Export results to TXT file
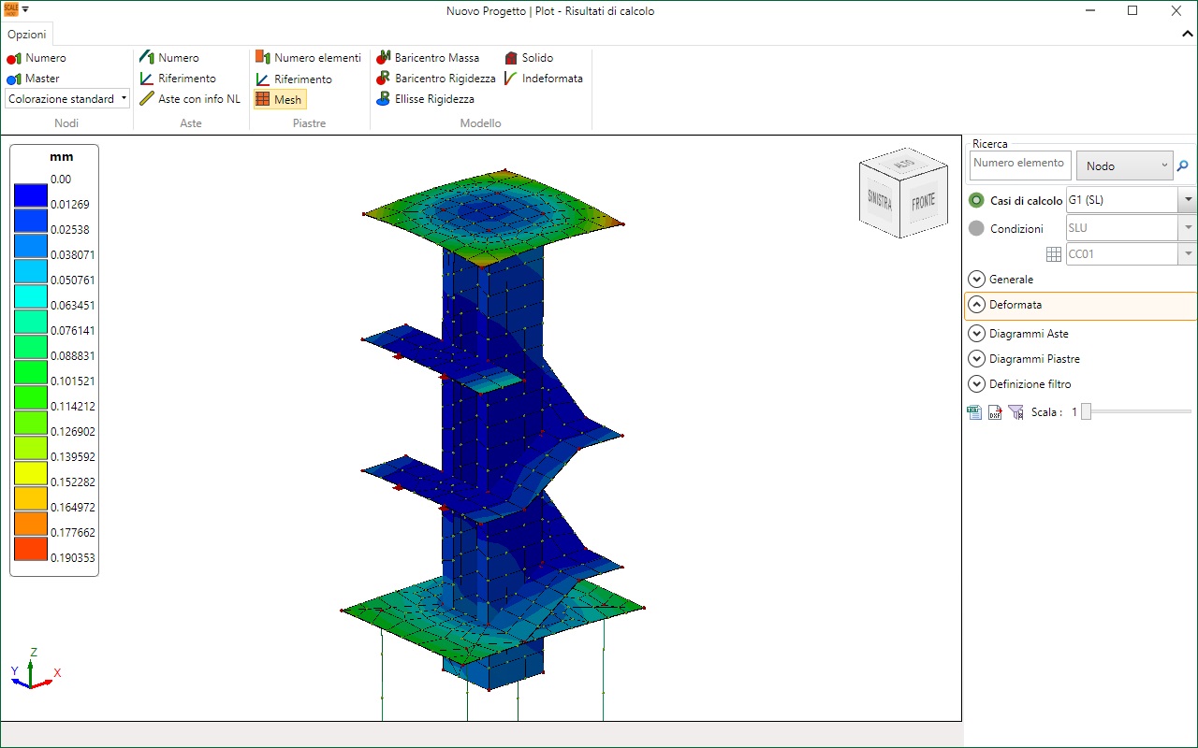 coord(973,412)
